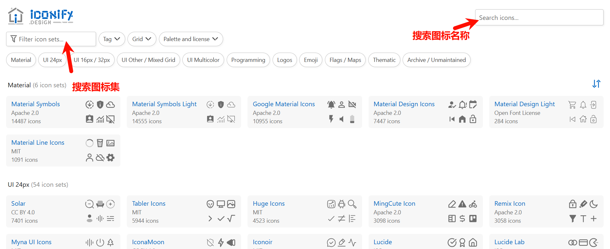
Task: Open the Grid dropdown
Action: point(142,39)
